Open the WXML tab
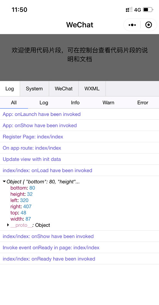This screenshot has height=305, width=159. (x=92, y=89)
